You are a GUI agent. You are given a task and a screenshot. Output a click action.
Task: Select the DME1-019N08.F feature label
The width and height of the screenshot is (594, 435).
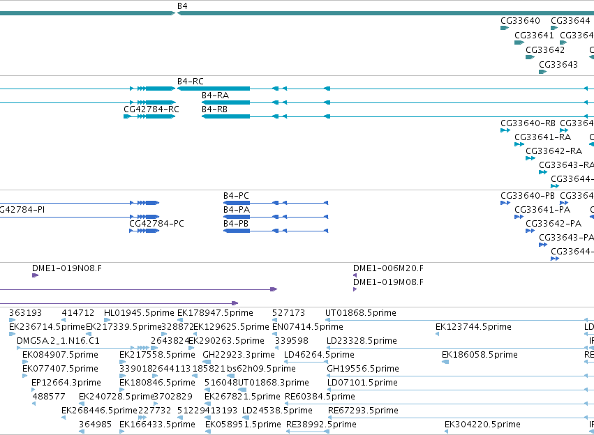tap(67, 269)
